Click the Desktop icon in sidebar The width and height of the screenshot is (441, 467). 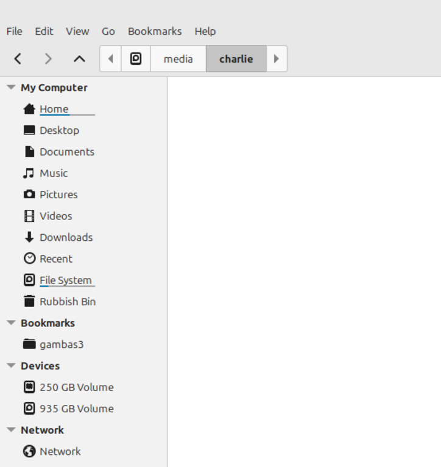29,131
